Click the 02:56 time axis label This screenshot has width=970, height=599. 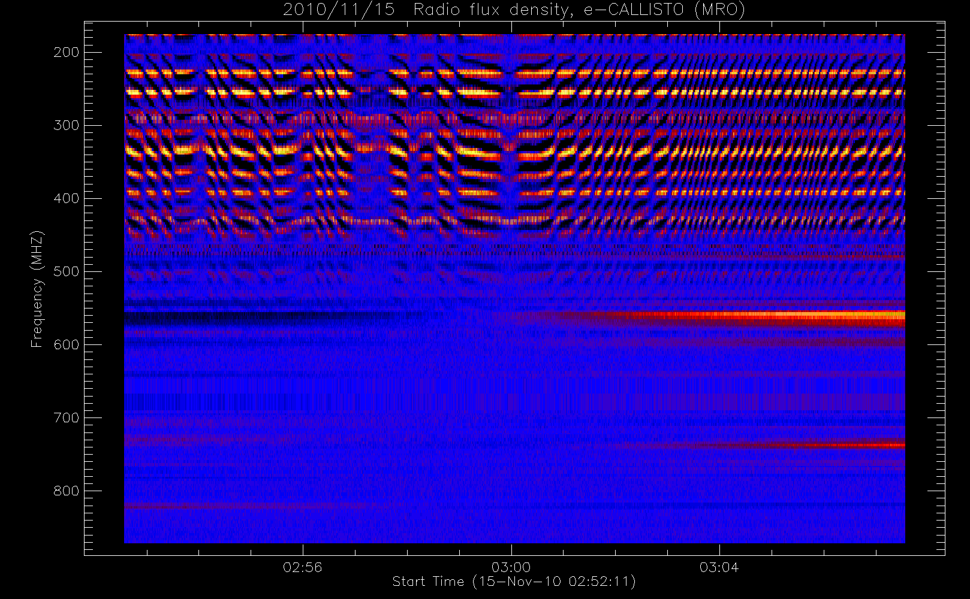303,567
